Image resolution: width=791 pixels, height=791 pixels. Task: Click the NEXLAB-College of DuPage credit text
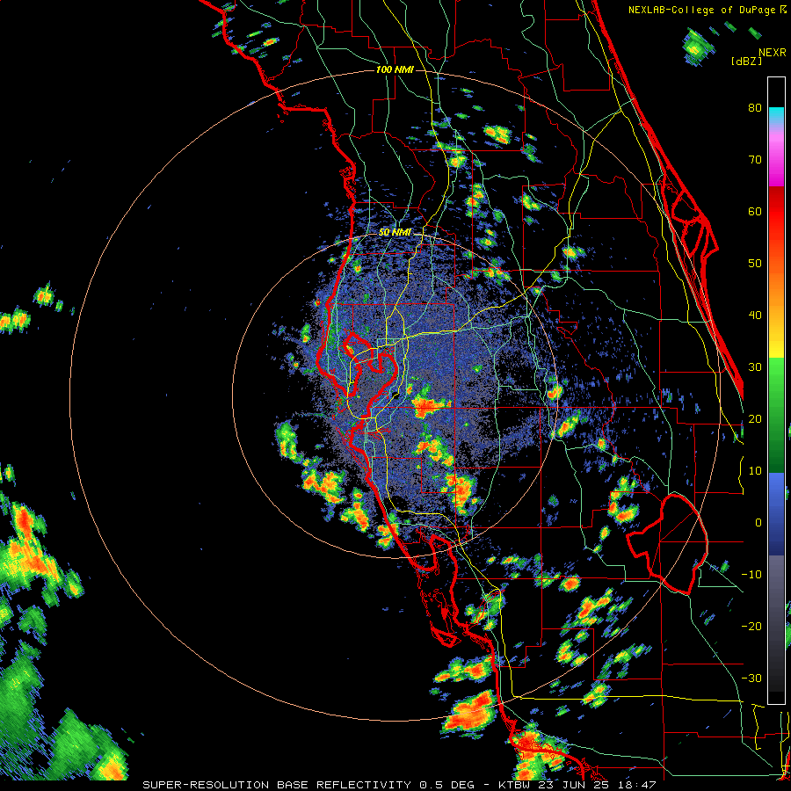click(708, 10)
